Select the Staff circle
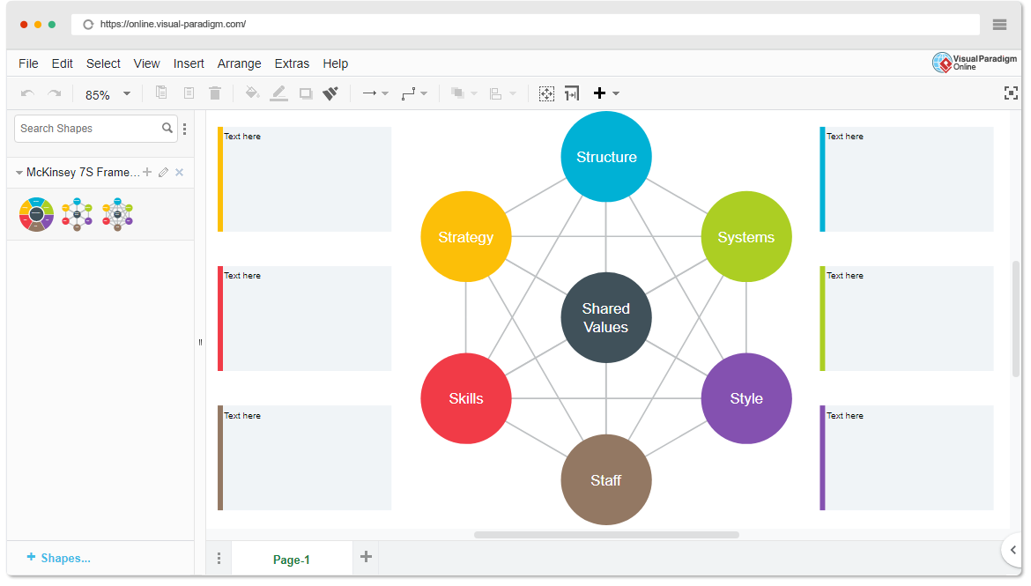The width and height of the screenshot is (1031, 586). 606,479
